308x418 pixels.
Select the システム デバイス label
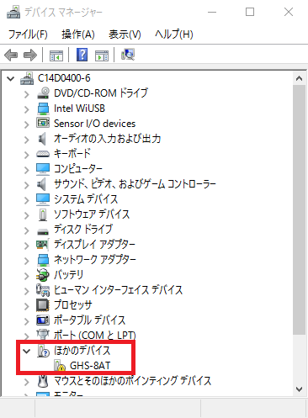point(86,199)
